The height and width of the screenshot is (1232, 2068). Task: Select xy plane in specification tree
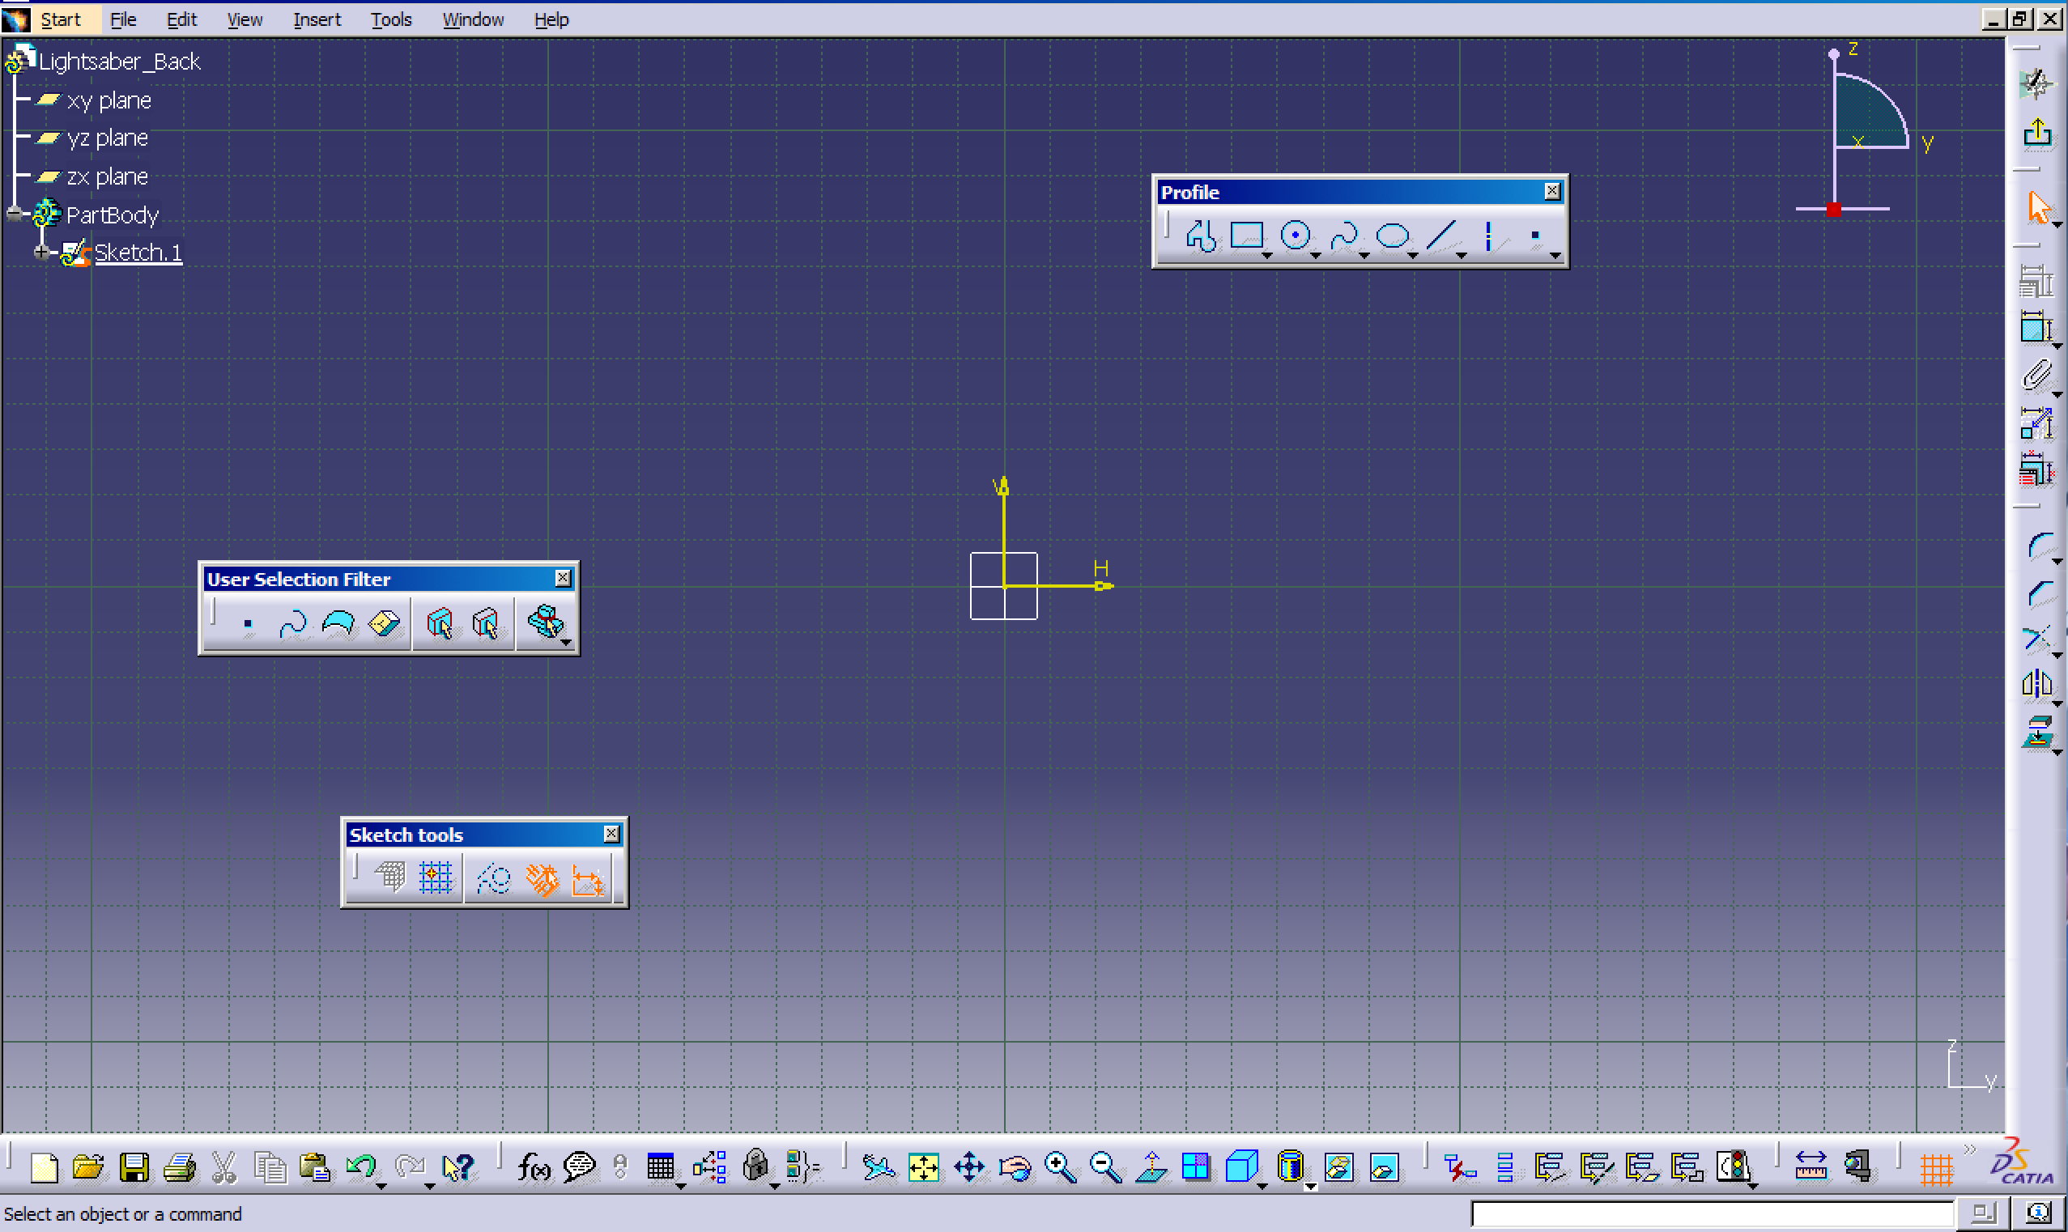(x=109, y=100)
